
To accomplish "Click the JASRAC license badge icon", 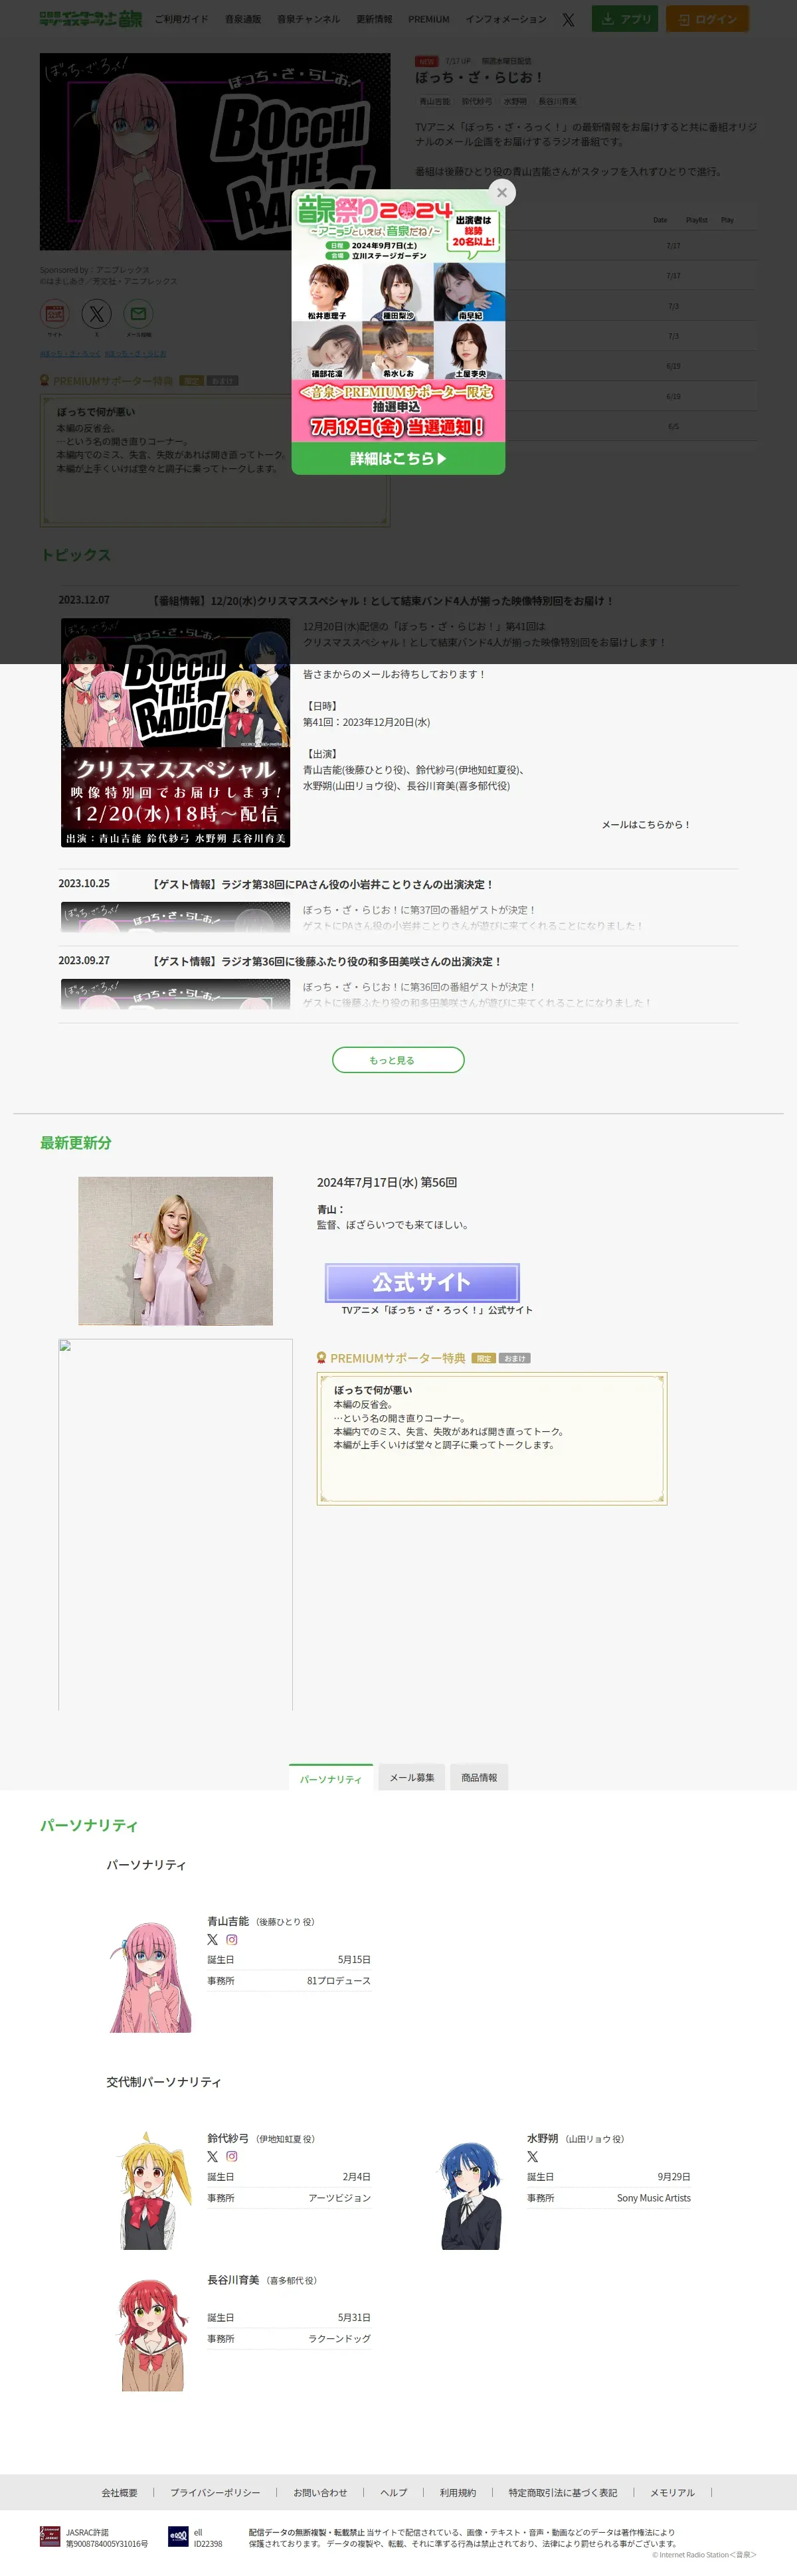I will 50,2536.
